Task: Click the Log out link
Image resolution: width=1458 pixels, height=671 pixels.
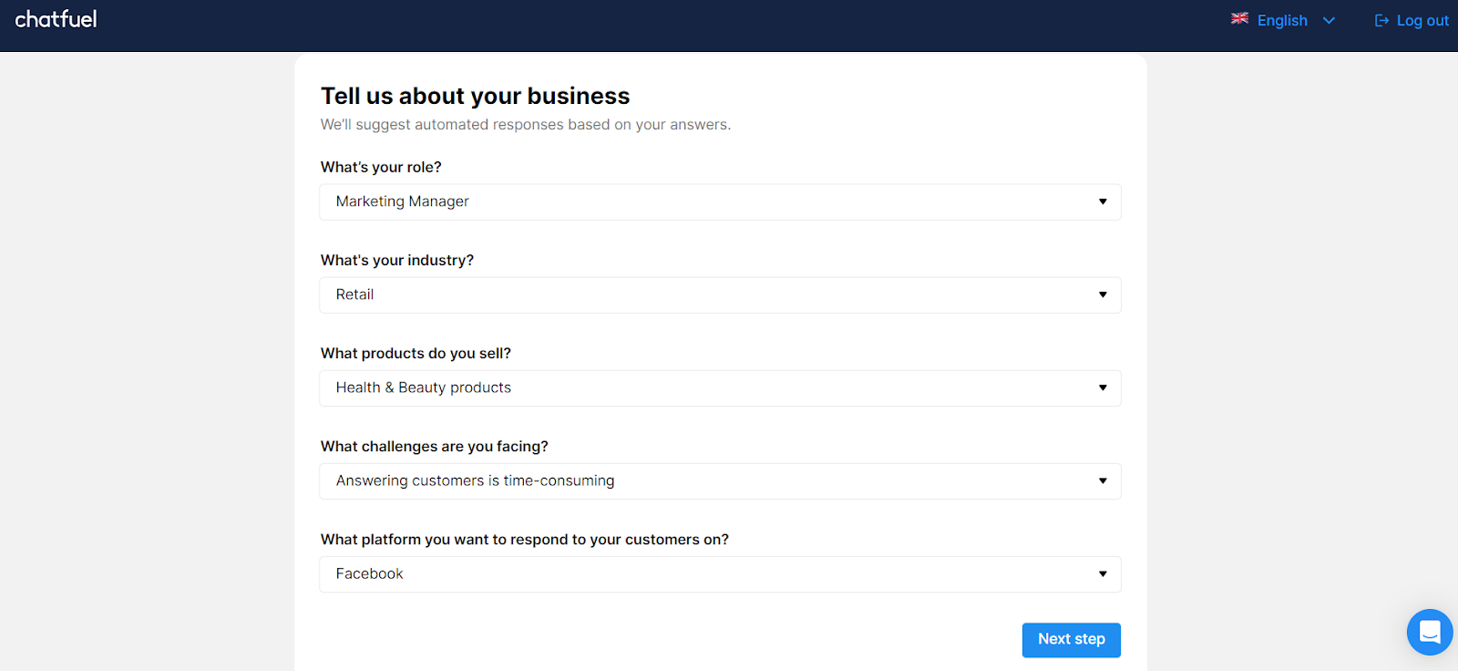Action: click(1422, 20)
